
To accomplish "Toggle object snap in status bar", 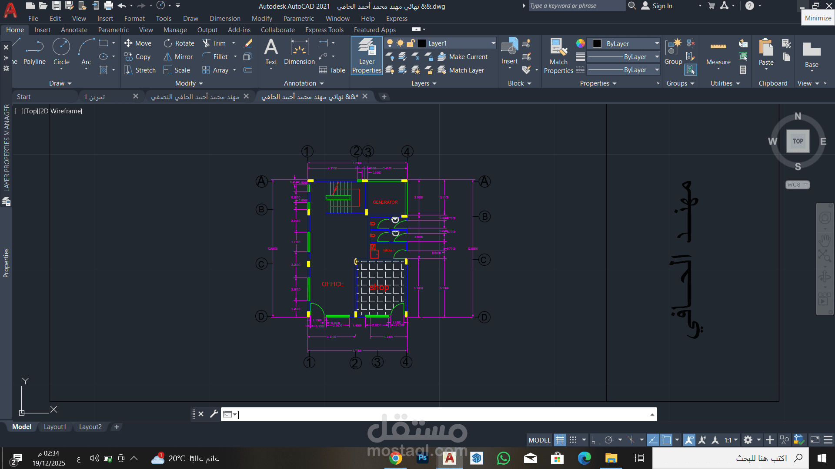I will [666, 440].
